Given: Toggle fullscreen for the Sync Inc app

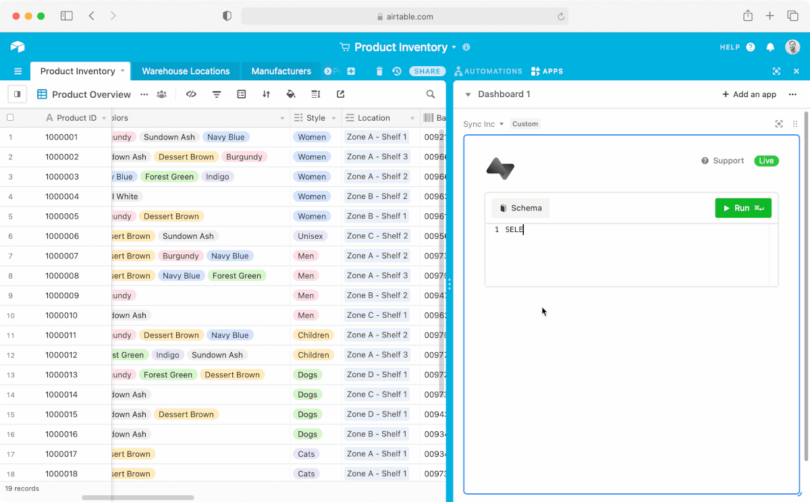Looking at the screenshot, I should click(779, 124).
